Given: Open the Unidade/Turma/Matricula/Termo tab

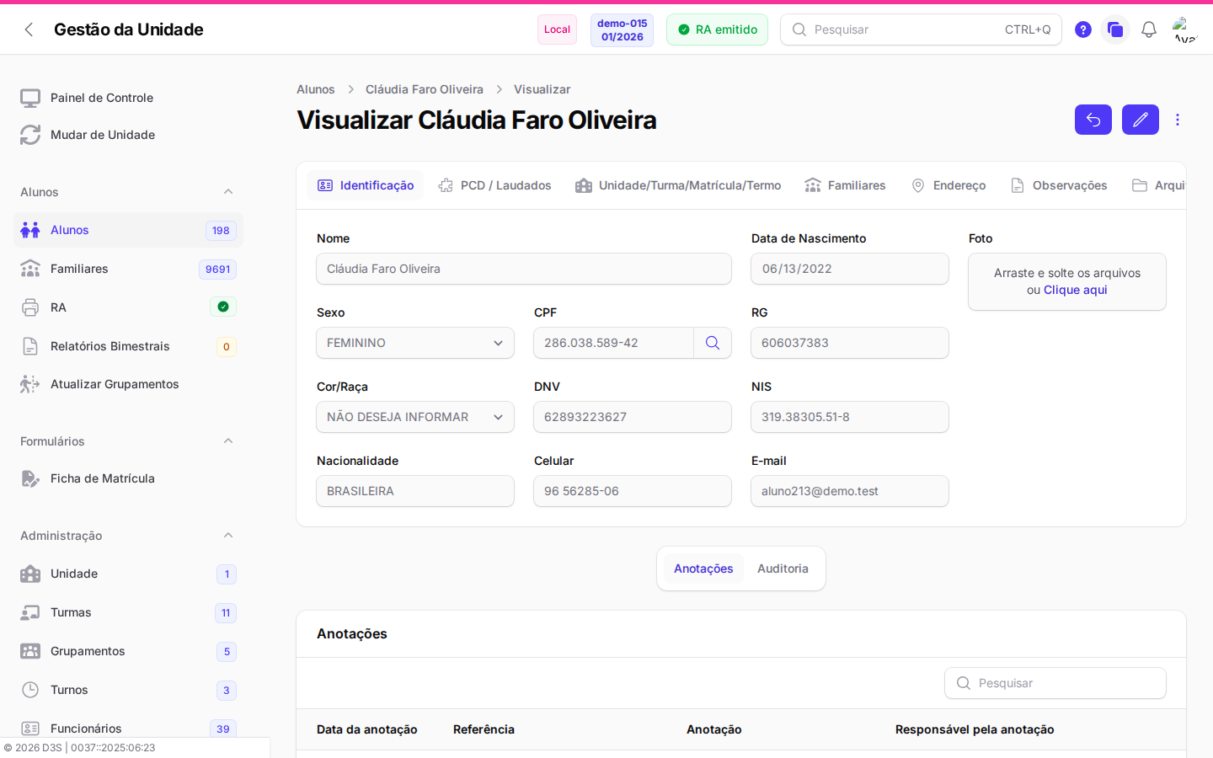Looking at the screenshot, I should click(x=678, y=185).
